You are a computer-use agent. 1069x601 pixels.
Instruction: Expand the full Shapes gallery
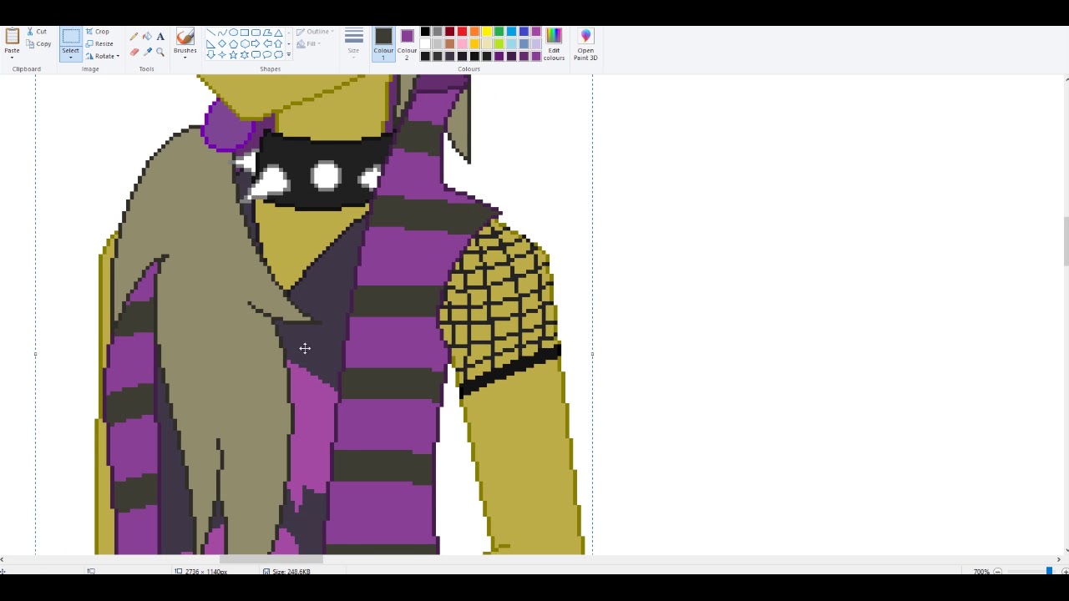(x=289, y=54)
